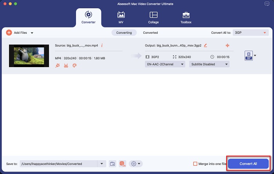Click the green zoom window button

[x=16, y=4]
